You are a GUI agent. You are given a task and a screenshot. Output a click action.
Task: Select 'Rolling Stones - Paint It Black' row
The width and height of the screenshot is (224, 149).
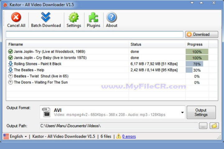click(38, 64)
